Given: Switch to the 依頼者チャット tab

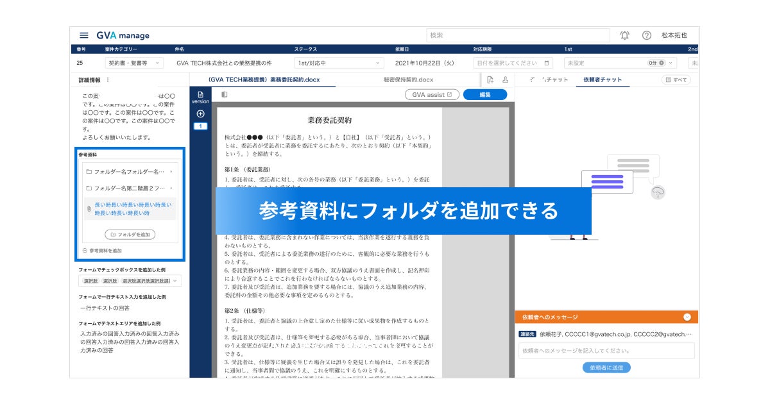Looking at the screenshot, I should click(x=603, y=80).
